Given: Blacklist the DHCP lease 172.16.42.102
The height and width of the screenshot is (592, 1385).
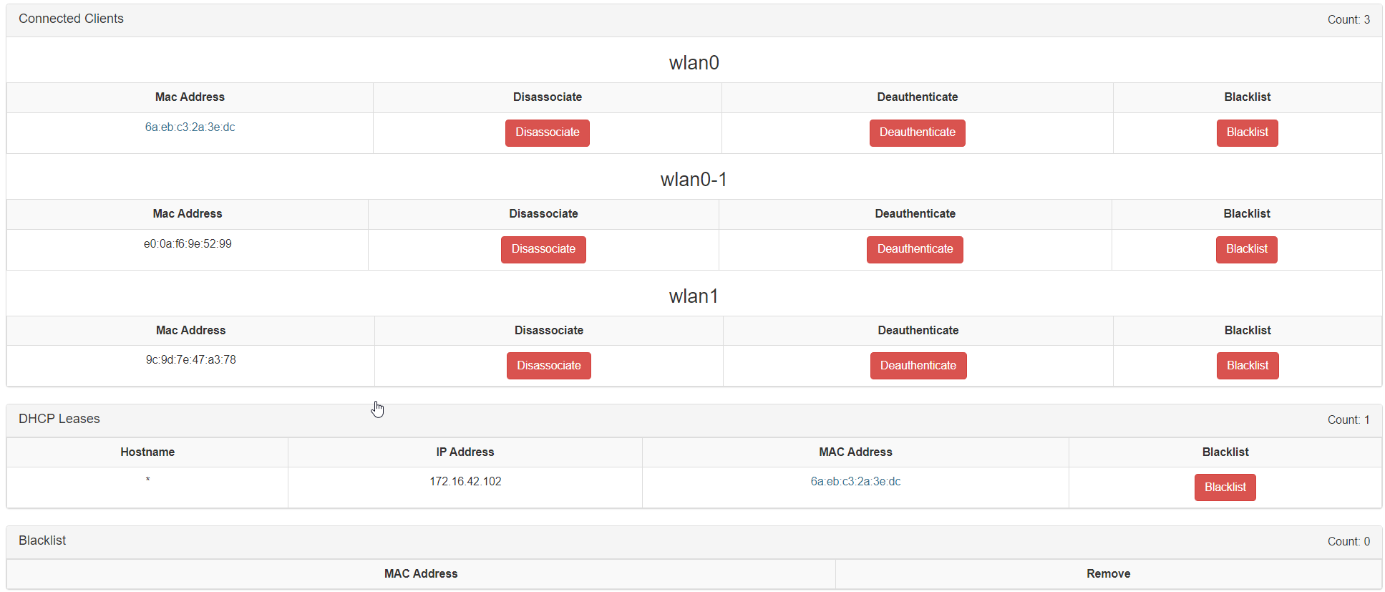Looking at the screenshot, I should 1225,487.
